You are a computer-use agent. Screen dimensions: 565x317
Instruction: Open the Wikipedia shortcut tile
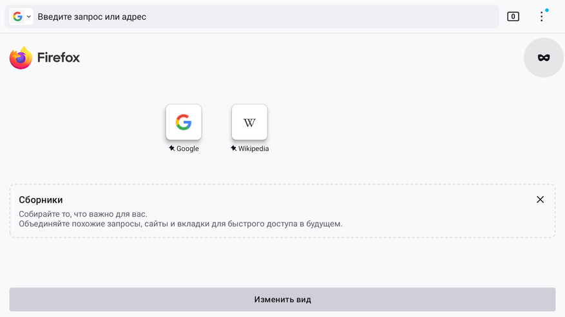point(249,122)
